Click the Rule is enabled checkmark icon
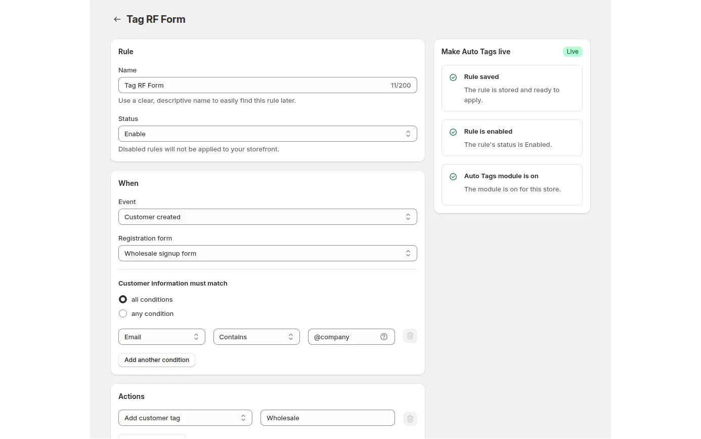Screen dimensions: 701x439 pos(453,132)
